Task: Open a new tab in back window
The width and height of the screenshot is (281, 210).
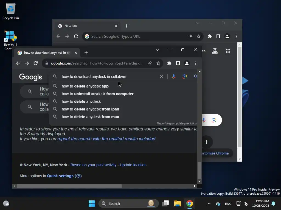Action: click(126, 26)
